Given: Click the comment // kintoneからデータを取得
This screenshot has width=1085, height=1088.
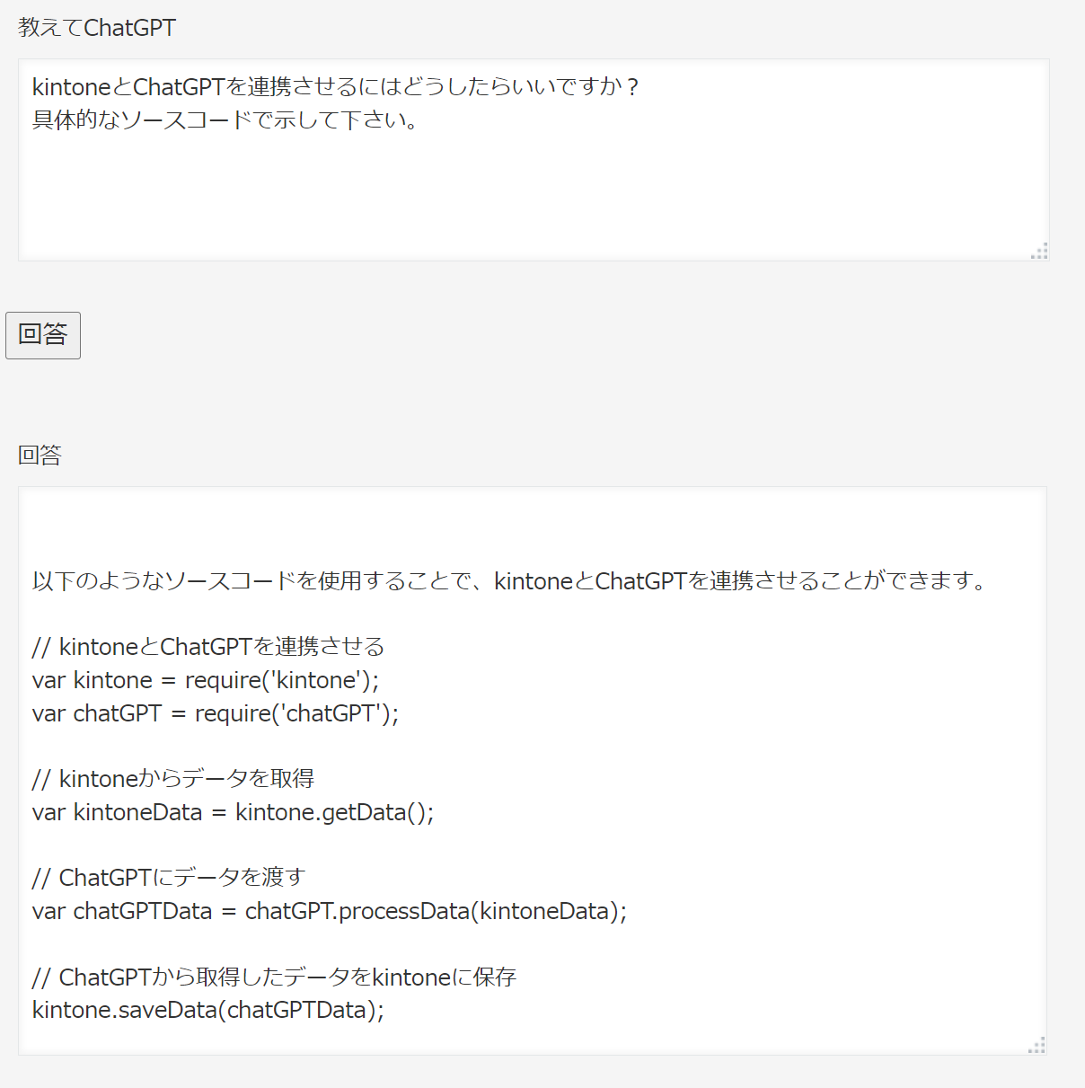Looking at the screenshot, I should coord(173,779).
